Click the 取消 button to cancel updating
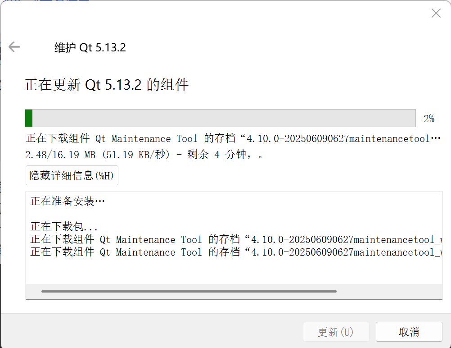The image size is (451, 348). click(409, 331)
